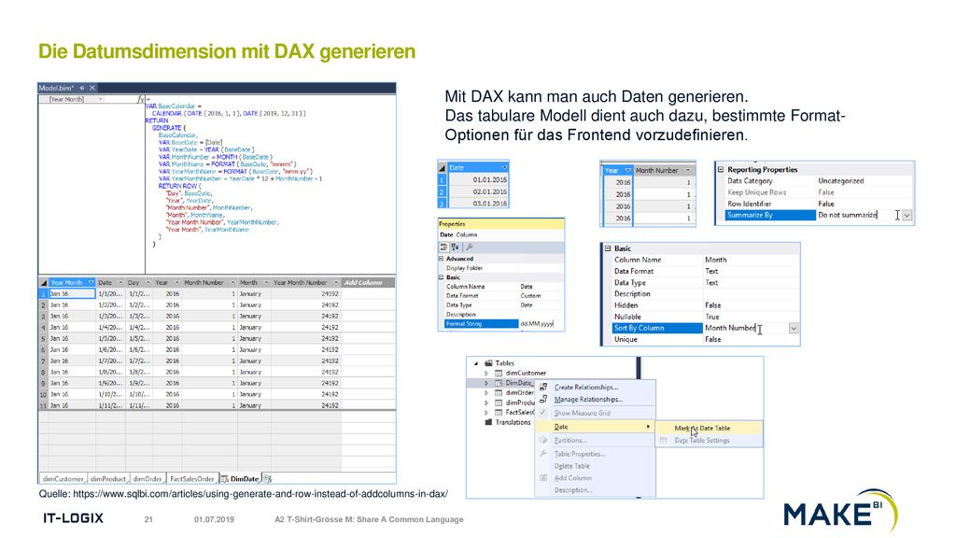Select the Data Format property row 'Custom'
The height and width of the screenshot is (538, 956).
point(501,296)
